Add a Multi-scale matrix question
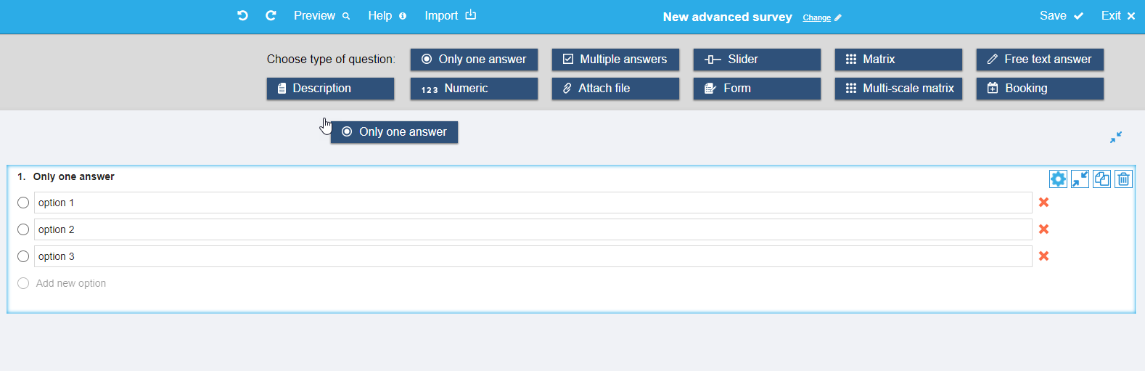This screenshot has height=371, width=1145. (898, 89)
